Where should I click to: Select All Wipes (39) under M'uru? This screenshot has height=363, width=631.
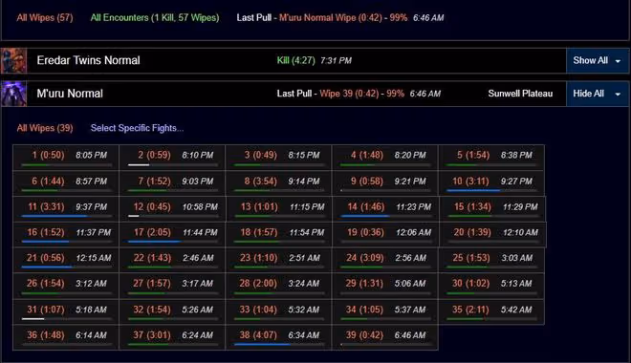click(x=45, y=128)
